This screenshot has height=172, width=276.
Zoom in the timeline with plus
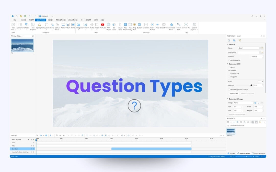click(x=64, y=136)
